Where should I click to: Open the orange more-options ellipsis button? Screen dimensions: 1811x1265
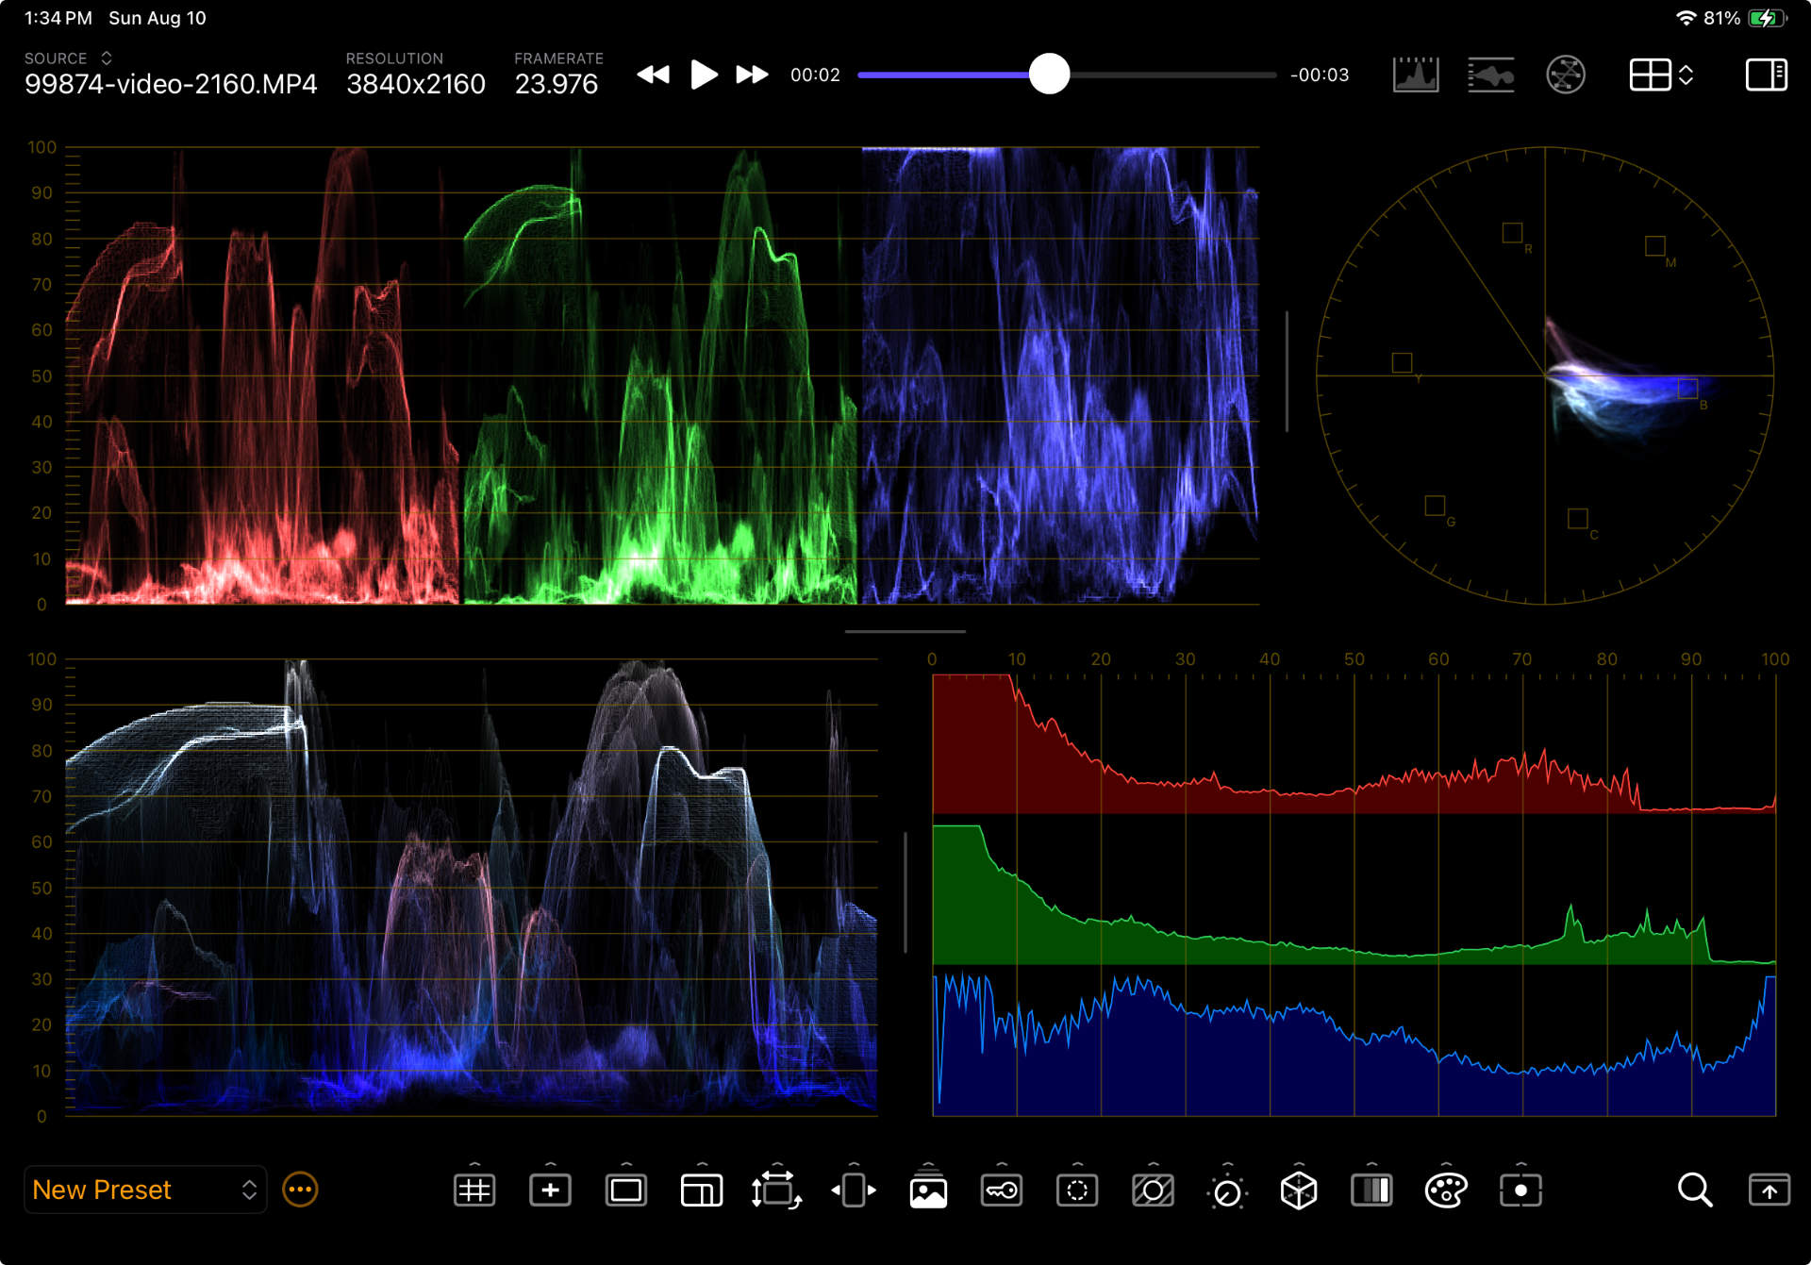tap(300, 1190)
